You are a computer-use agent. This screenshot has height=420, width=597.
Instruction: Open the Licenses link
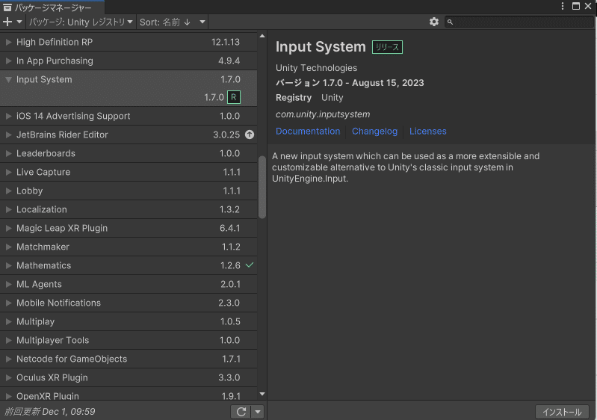point(427,131)
